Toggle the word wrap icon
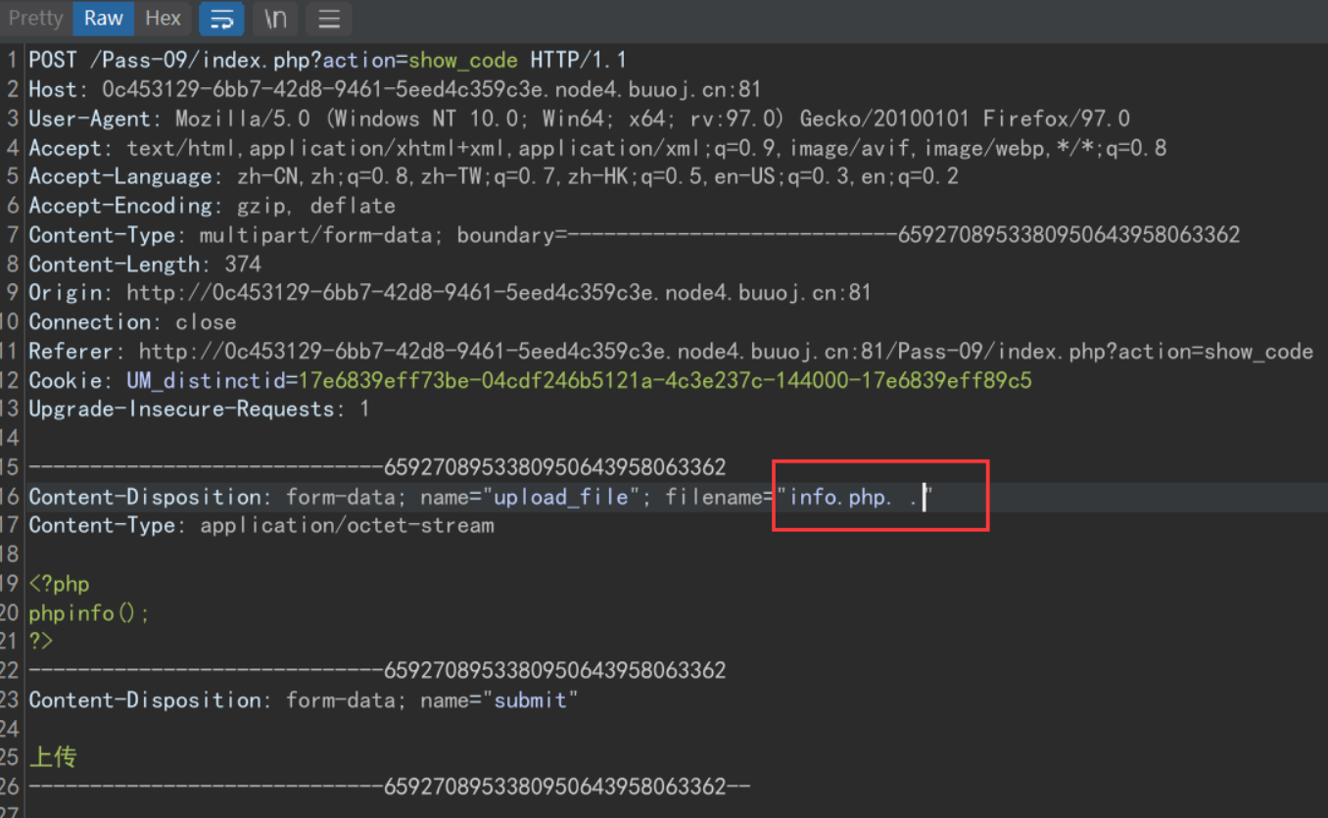The width and height of the screenshot is (1328, 818). click(x=222, y=18)
